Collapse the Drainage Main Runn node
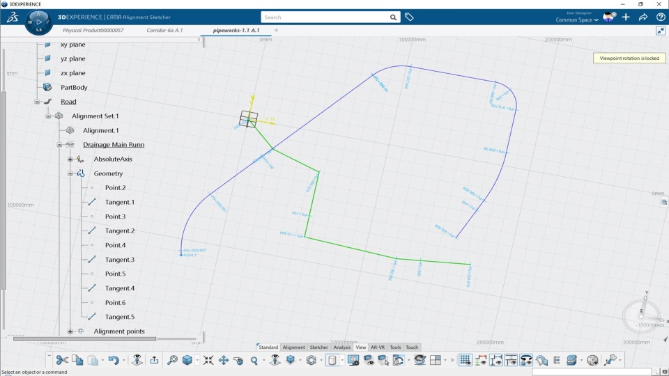Viewport: 669px width, 376px height. click(59, 145)
